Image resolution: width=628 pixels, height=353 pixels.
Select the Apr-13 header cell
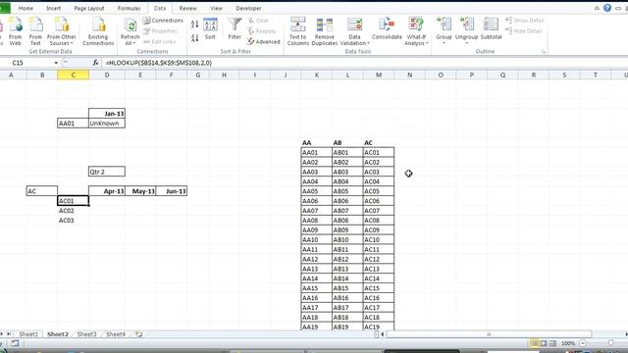107,191
